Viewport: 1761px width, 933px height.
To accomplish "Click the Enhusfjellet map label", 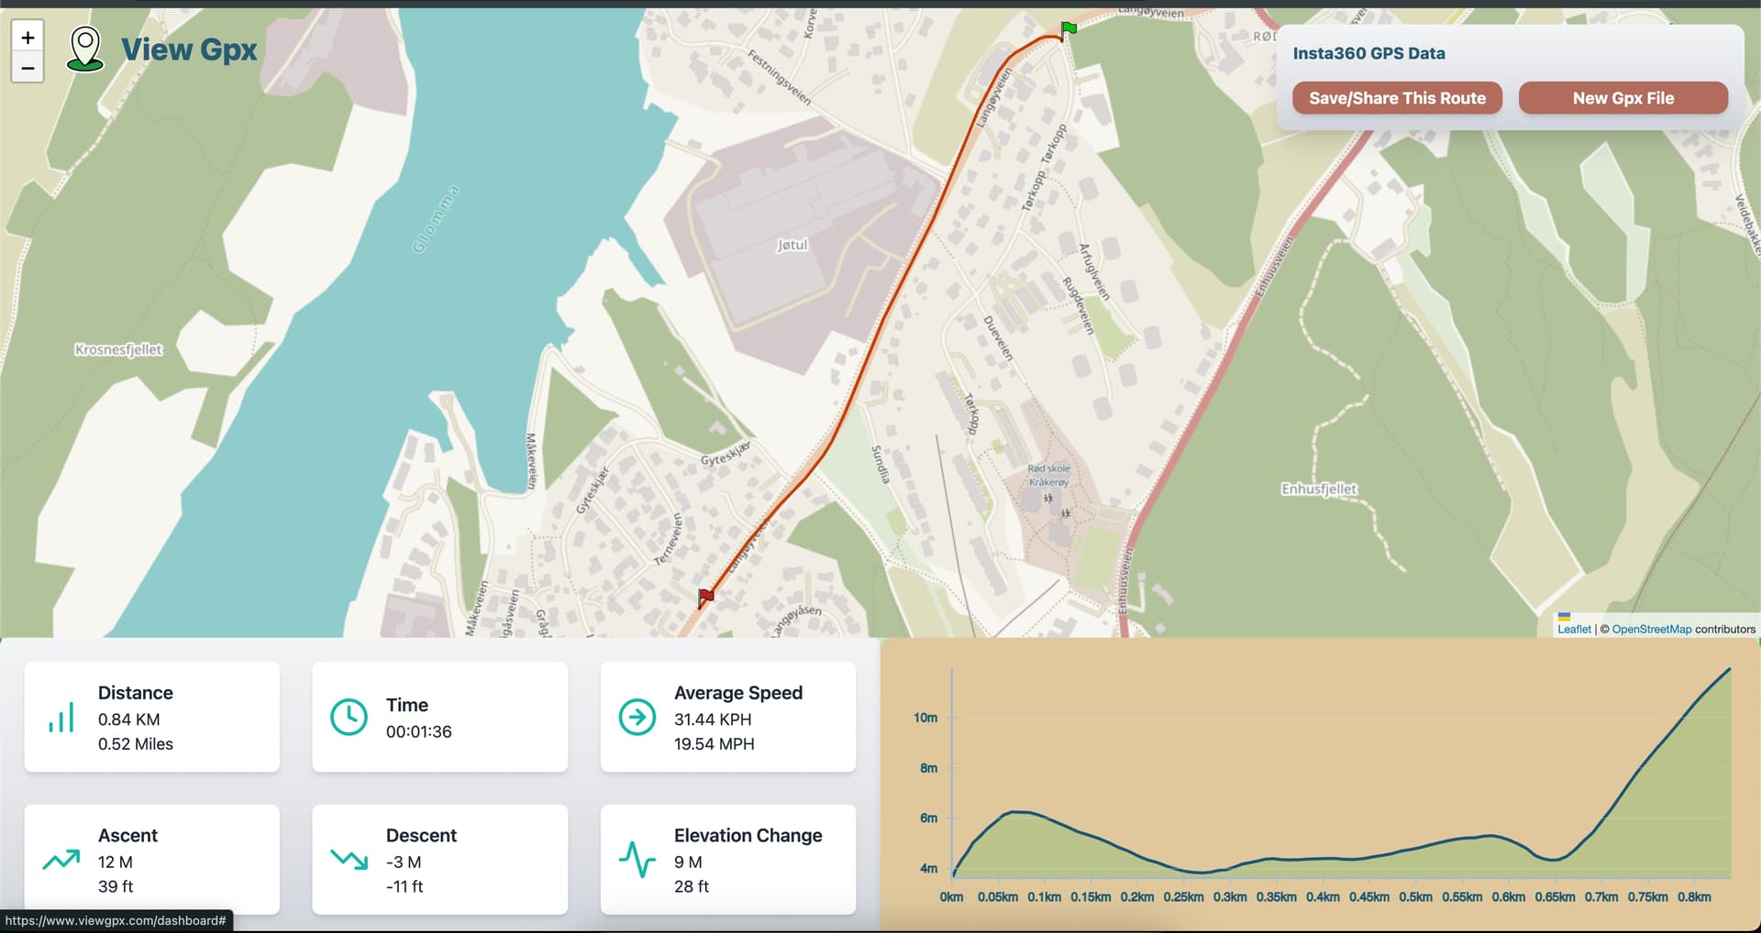I will 1319,489.
